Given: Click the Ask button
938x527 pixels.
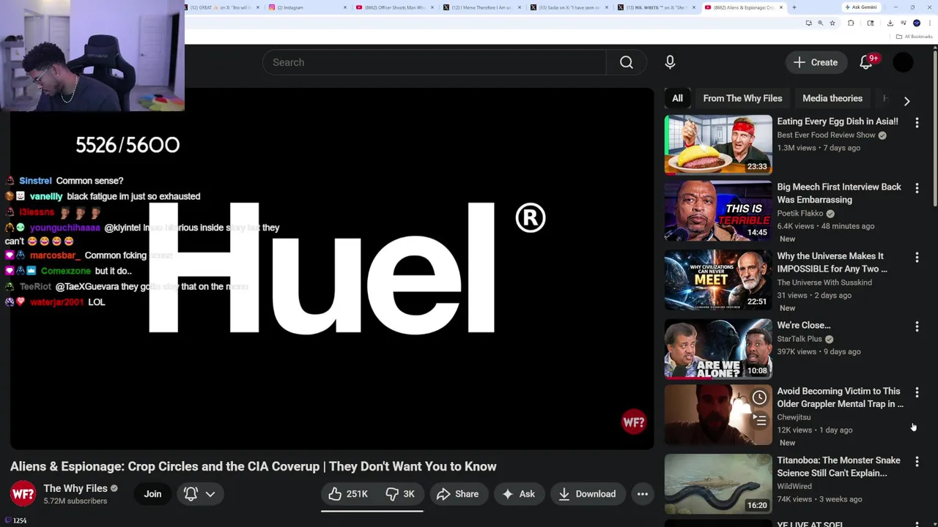Looking at the screenshot, I should pos(518,494).
